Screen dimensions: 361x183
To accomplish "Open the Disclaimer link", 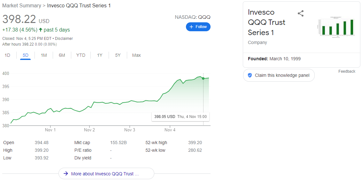I will point(64,39).
